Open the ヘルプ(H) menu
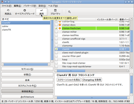The height and width of the screenshot is (104, 134). pyautogui.click(x=53, y=6)
